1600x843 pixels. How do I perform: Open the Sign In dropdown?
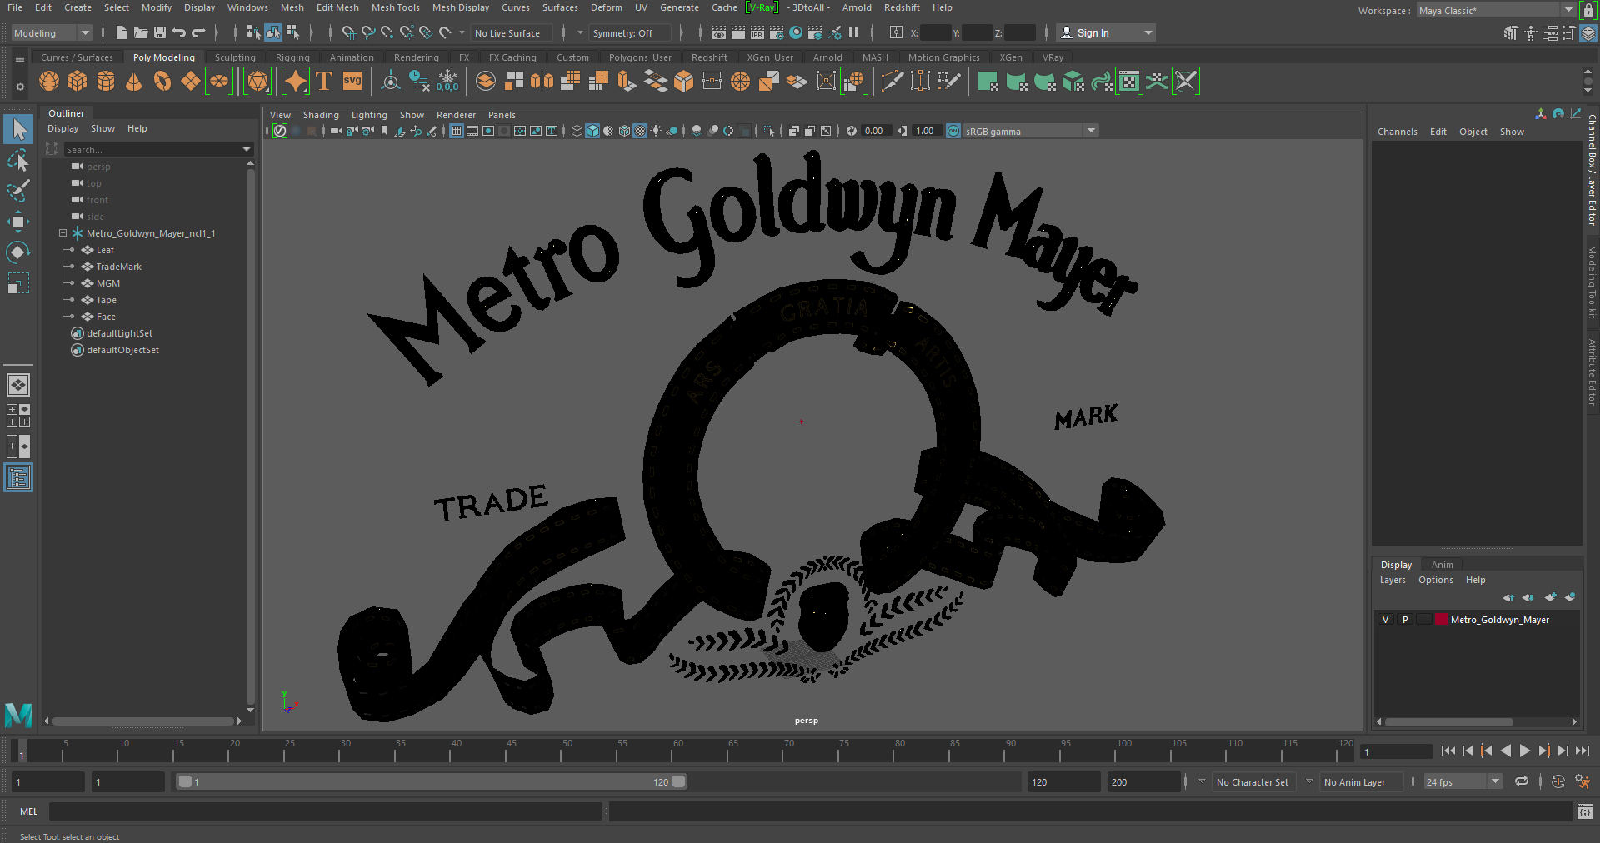click(x=1106, y=33)
